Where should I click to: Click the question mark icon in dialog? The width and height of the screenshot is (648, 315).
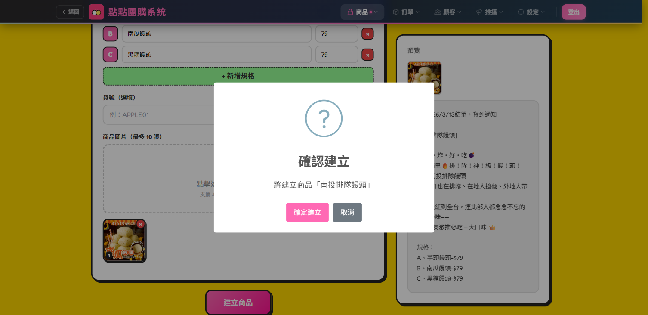[x=324, y=118]
